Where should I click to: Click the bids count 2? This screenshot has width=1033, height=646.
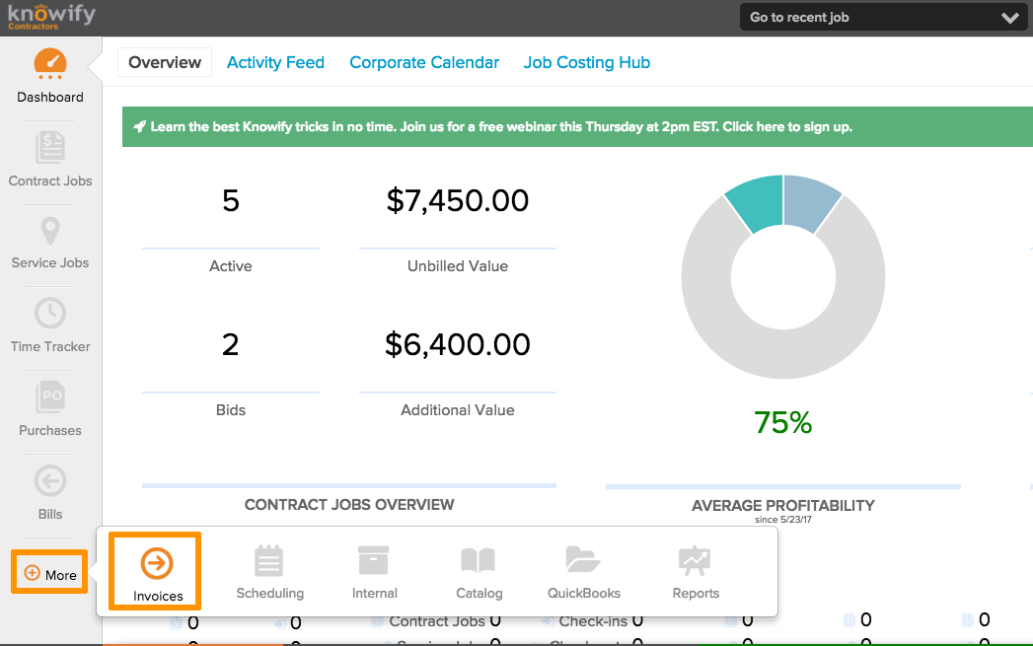click(231, 344)
